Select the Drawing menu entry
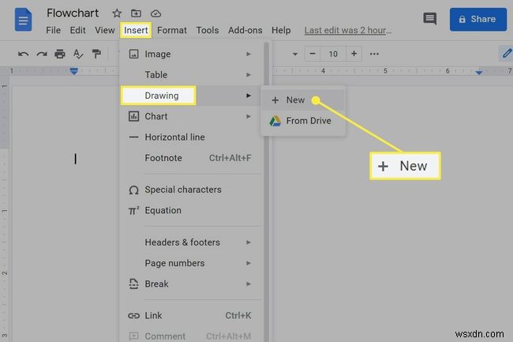Viewport: 513px width, 342px height. [x=192, y=96]
